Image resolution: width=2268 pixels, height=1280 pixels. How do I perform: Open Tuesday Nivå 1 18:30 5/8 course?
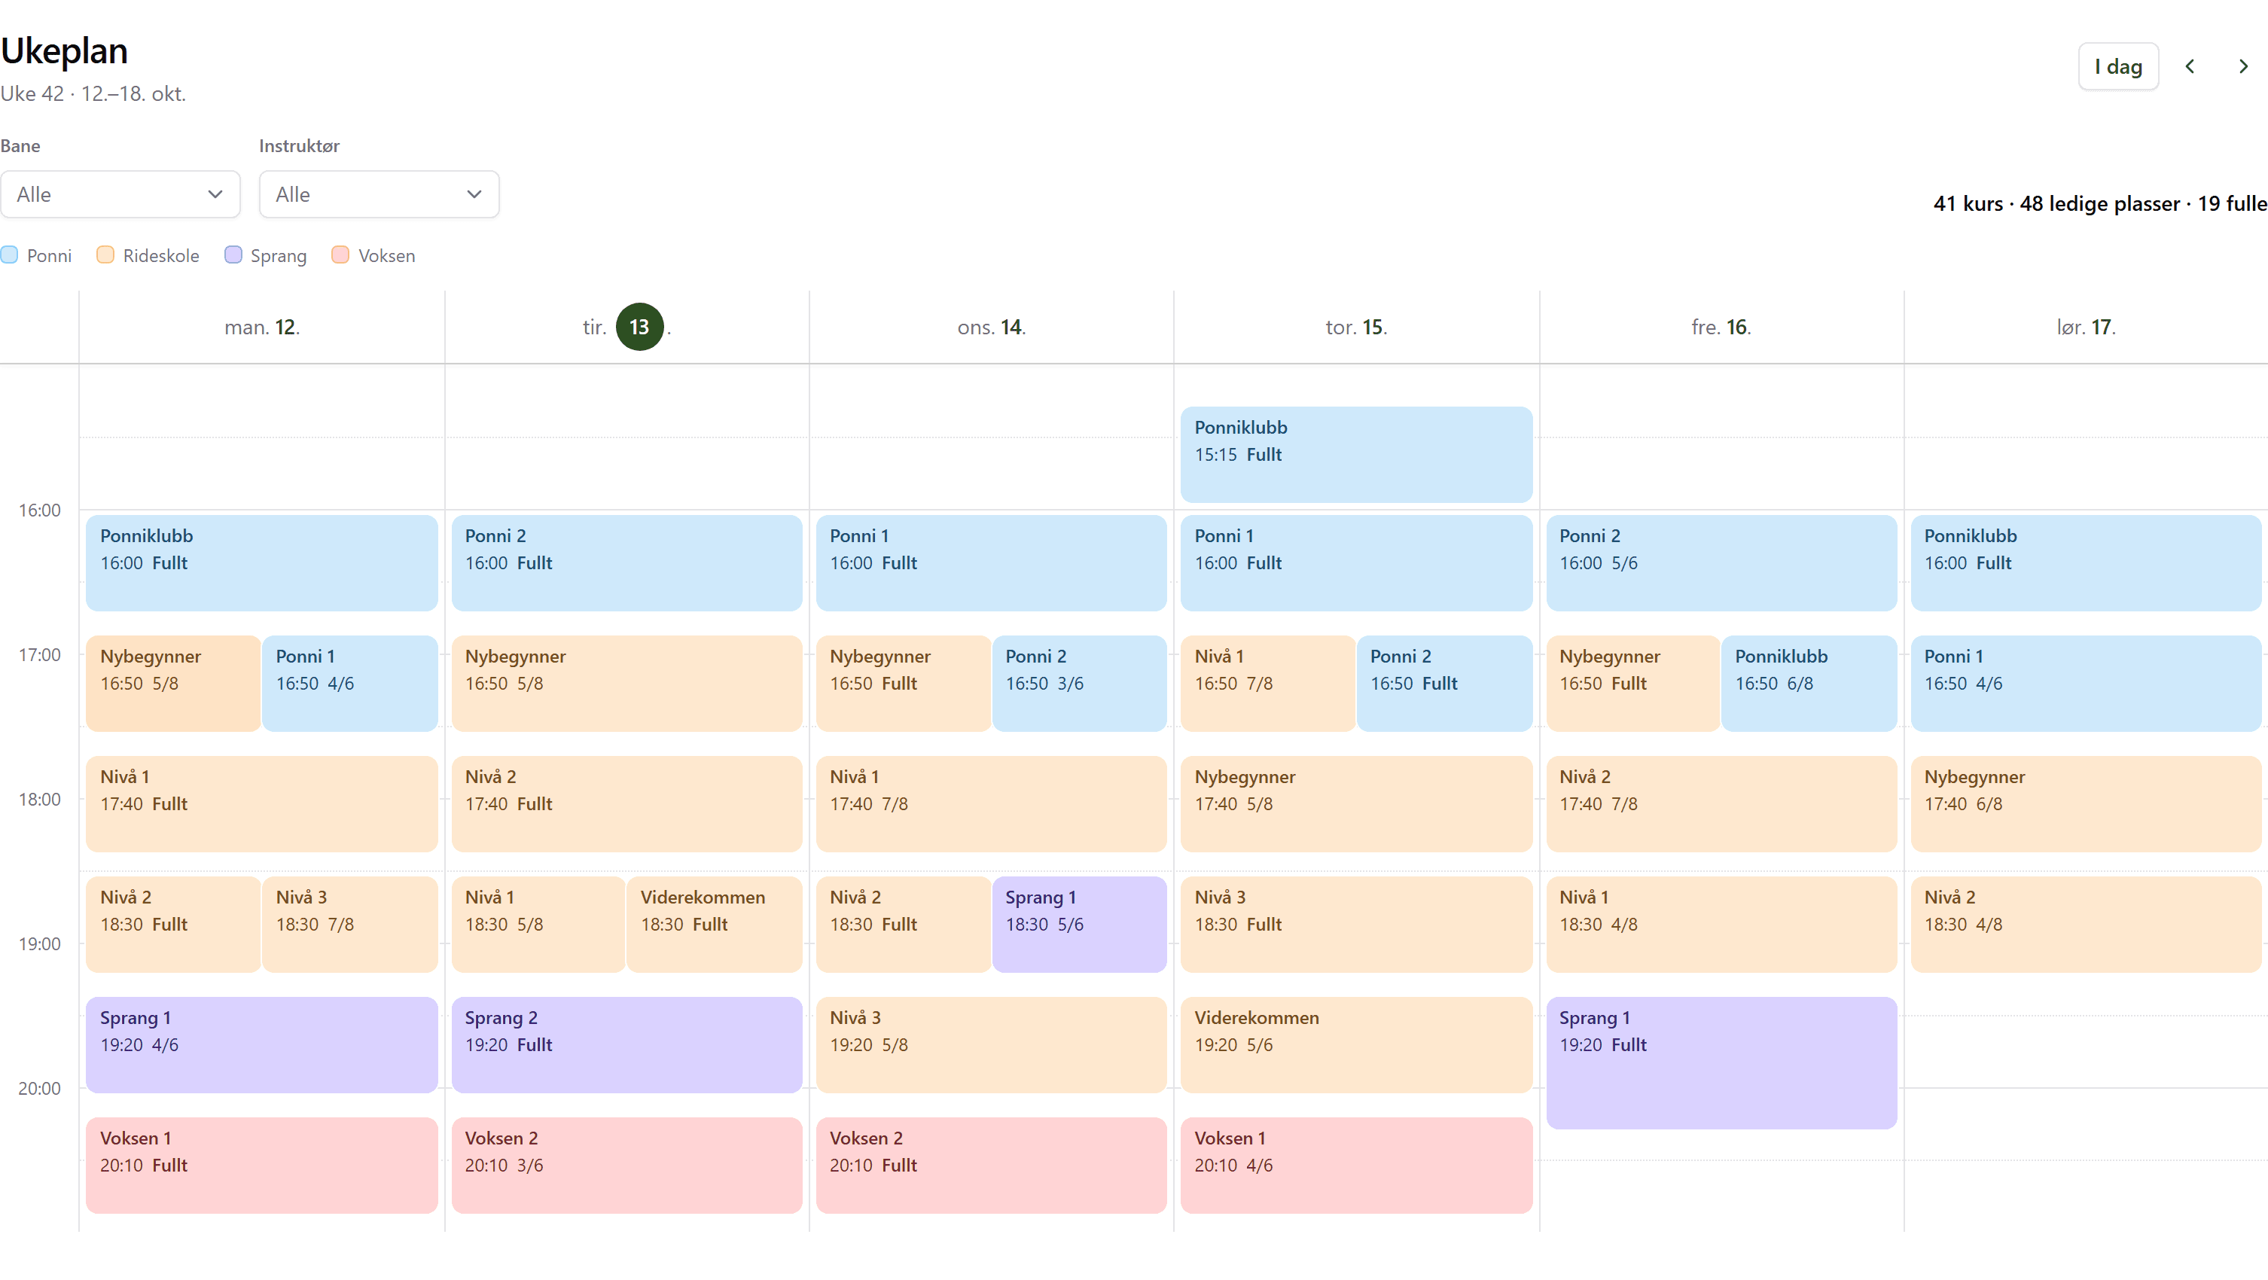click(538, 925)
